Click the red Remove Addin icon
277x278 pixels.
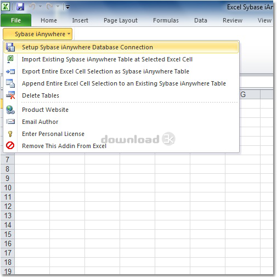pos(10,146)
